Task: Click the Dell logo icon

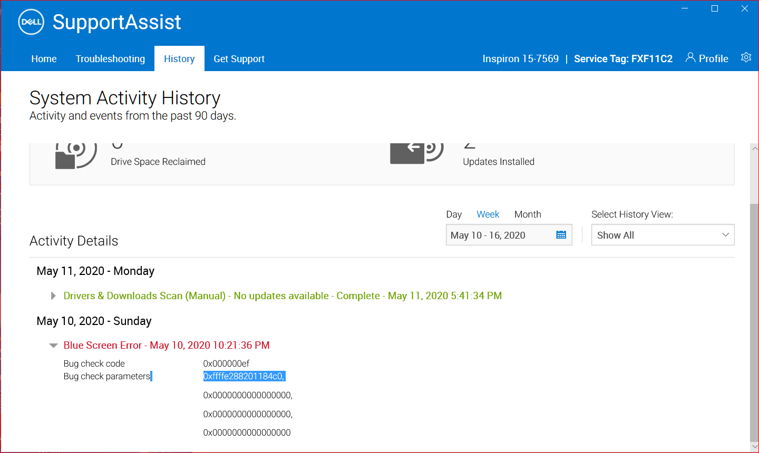Action: [x=31, y=22]
